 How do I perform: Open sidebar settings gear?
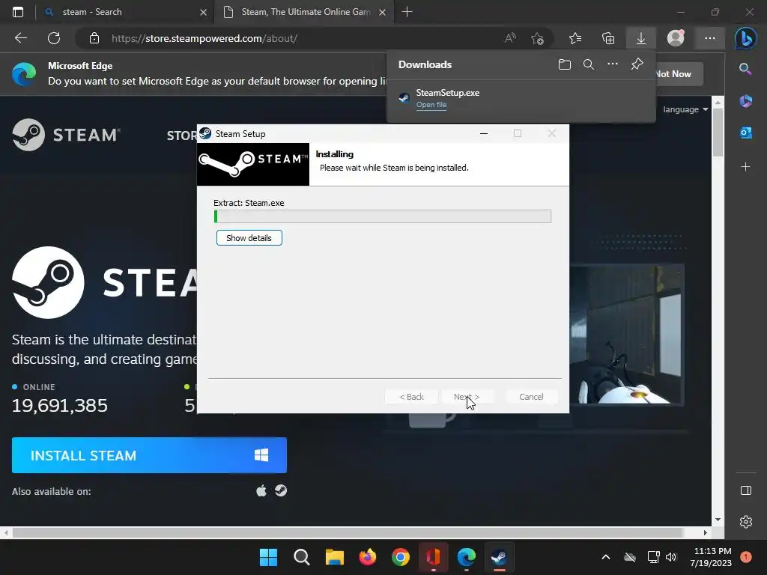[x=745, y=522]
